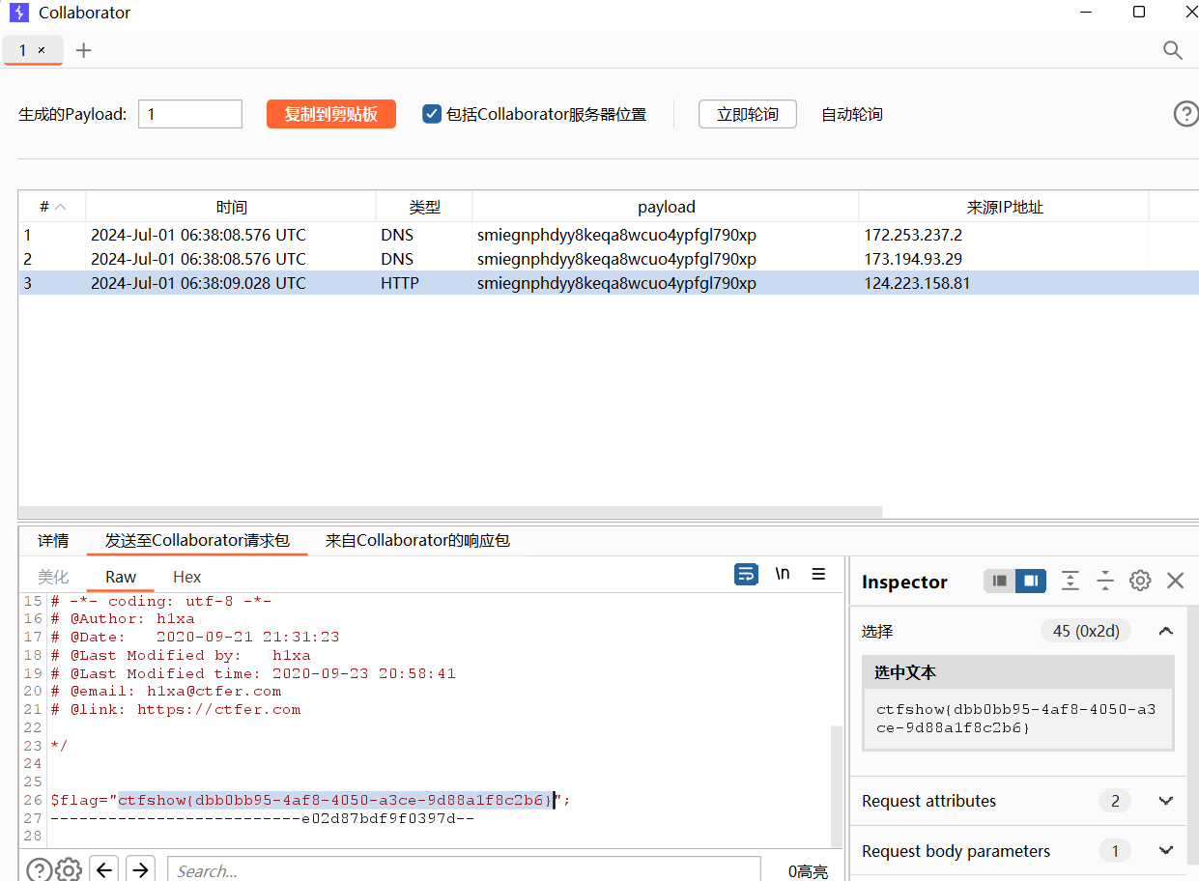Viewport: 1199px width, 881px height.
Task: Switch to the Hex view tab
Action: tap(186, 577)
